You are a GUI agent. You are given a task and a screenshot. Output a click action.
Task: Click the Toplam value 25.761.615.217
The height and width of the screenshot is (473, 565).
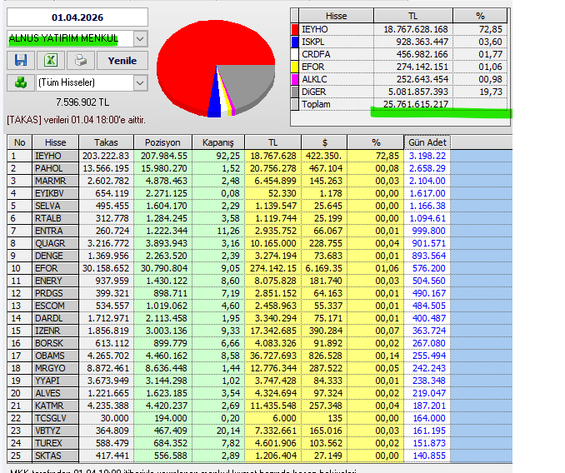click(416, 104)
